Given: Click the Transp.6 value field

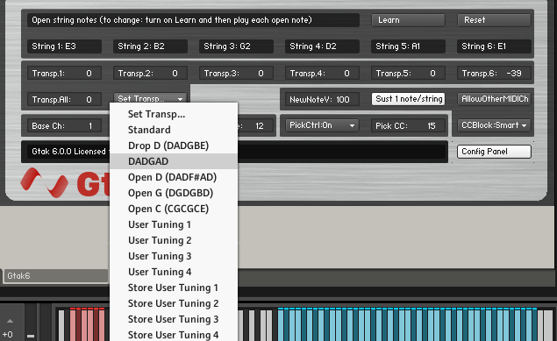Looking at the screenshot, I should tap(495, 74).
